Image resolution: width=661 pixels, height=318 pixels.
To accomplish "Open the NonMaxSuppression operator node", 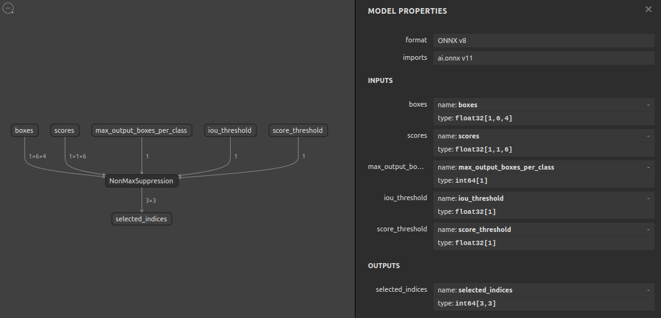I will tap(142, 181).
